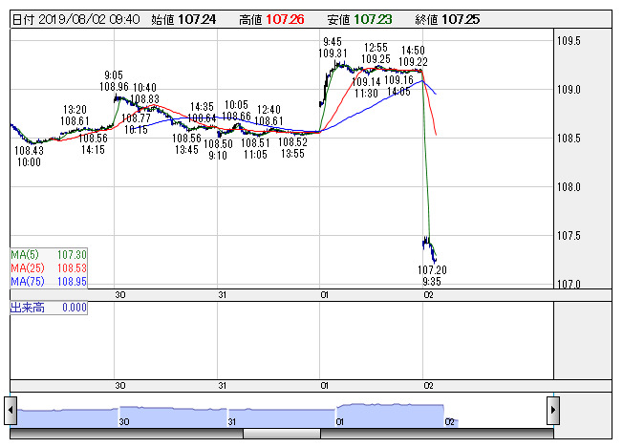Click the 109.5 price axis label
Viewport: 623px width, 448px height.
569,41
